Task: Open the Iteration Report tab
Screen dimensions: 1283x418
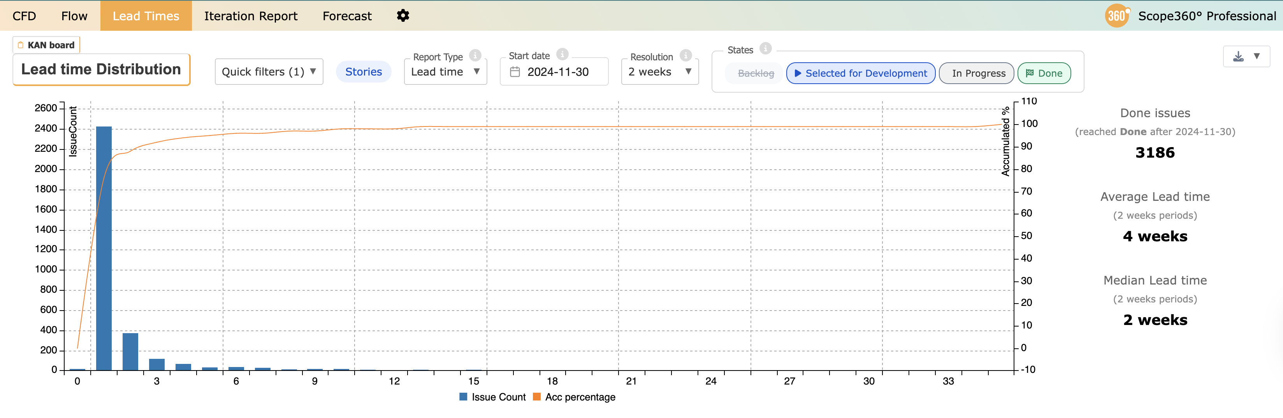Action: (251, 16)
